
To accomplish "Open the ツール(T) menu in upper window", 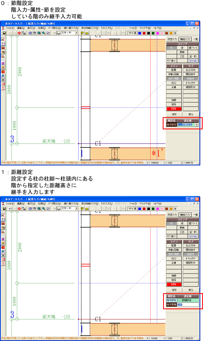I will click(133, 28).
